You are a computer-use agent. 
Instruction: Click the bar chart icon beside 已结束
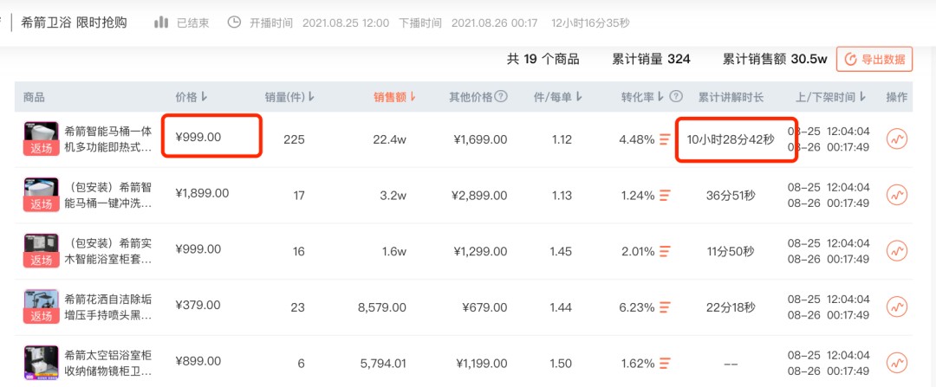click(161, 23)
